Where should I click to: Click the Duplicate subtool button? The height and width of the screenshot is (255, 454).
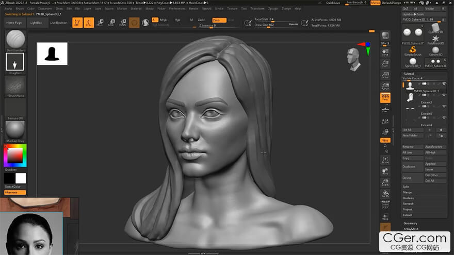click(412, 166)
